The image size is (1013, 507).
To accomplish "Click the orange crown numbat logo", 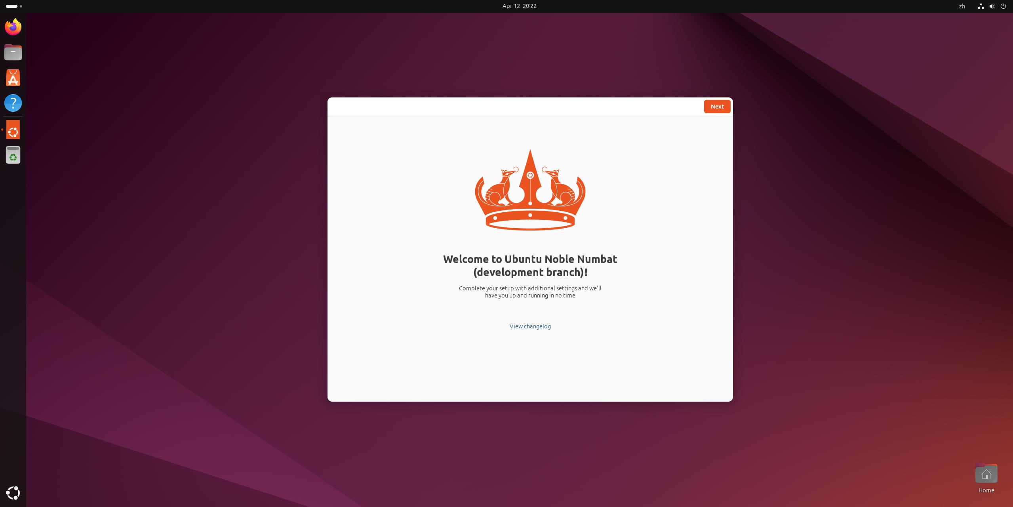I will 530,190.
